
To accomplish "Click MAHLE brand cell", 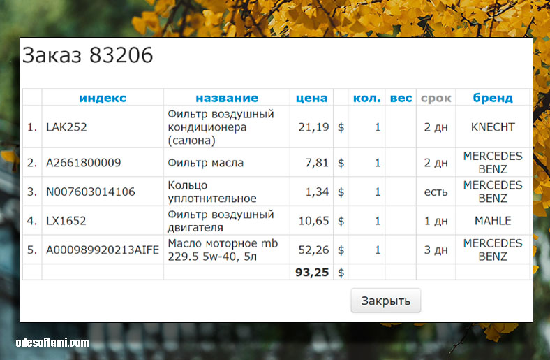I will (x=493, y=221).
